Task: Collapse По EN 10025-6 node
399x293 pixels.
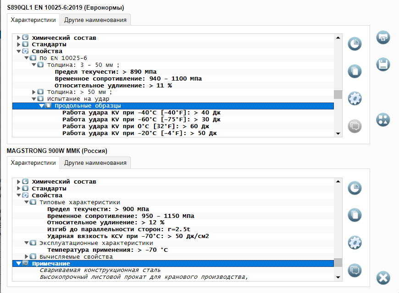Action: 26,58
